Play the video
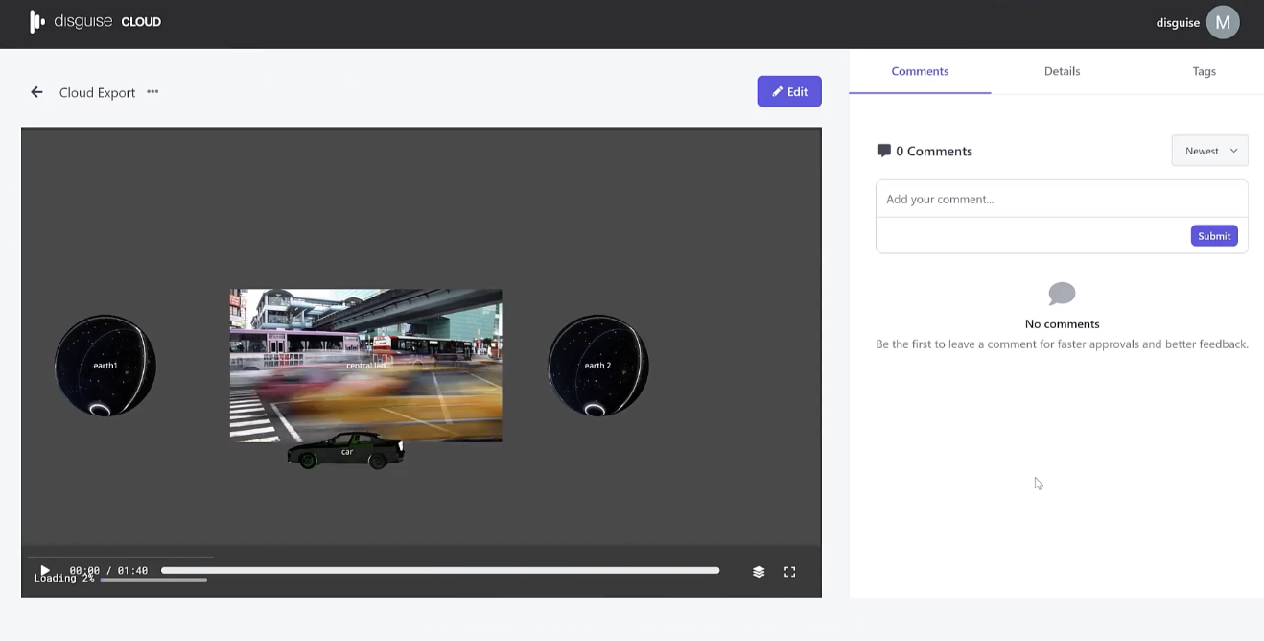The height and width of the screenshot is (641, 1264). [44, 570]
